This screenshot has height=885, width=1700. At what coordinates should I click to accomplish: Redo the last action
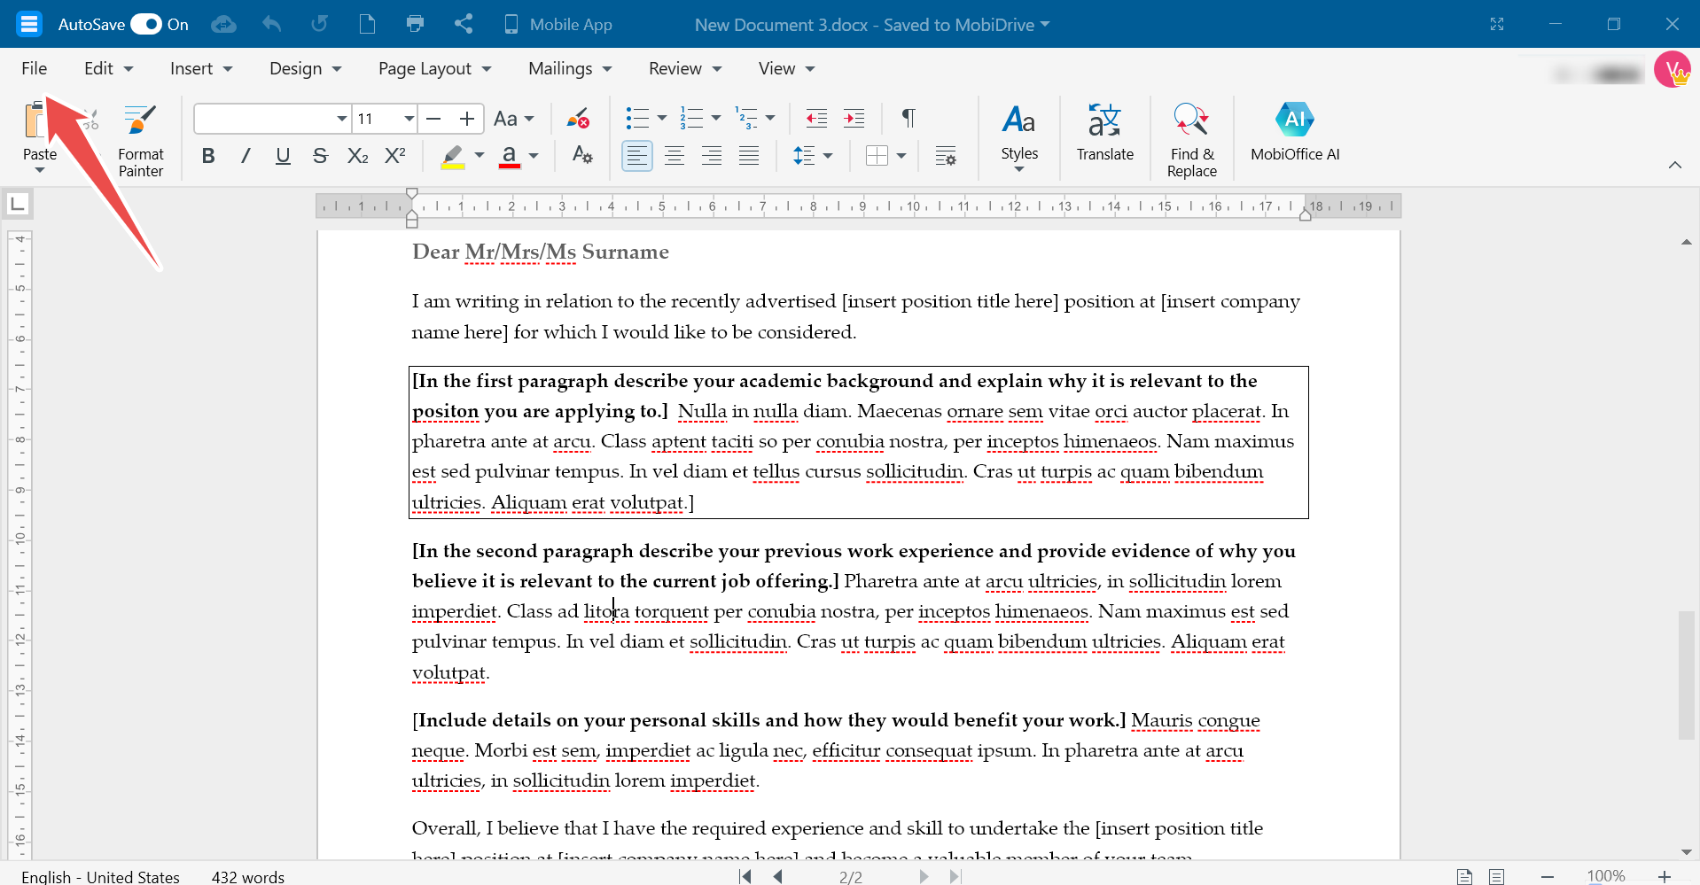[319, 24]
